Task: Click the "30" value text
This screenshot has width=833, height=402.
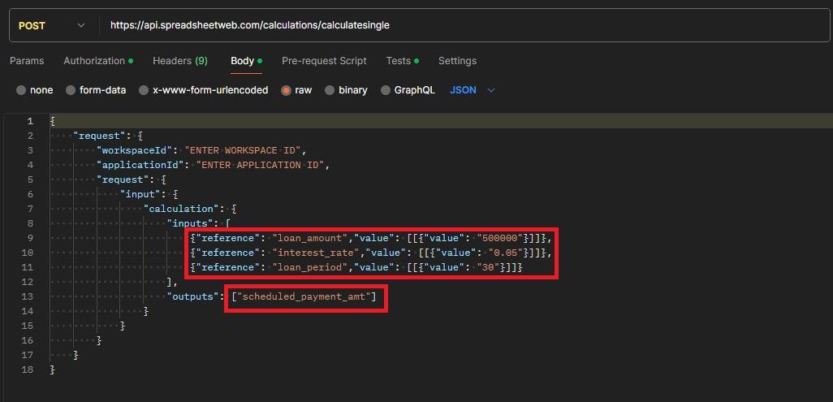Action: coord(488,267)
